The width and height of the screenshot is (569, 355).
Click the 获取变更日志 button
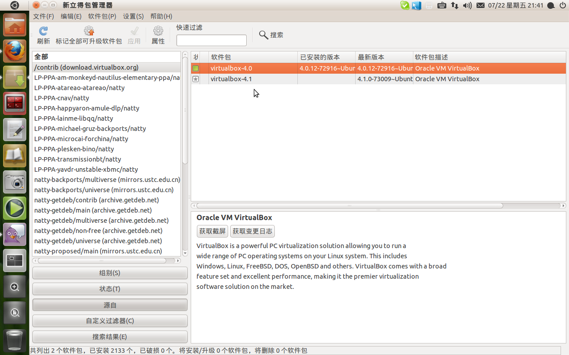[252, 231]
